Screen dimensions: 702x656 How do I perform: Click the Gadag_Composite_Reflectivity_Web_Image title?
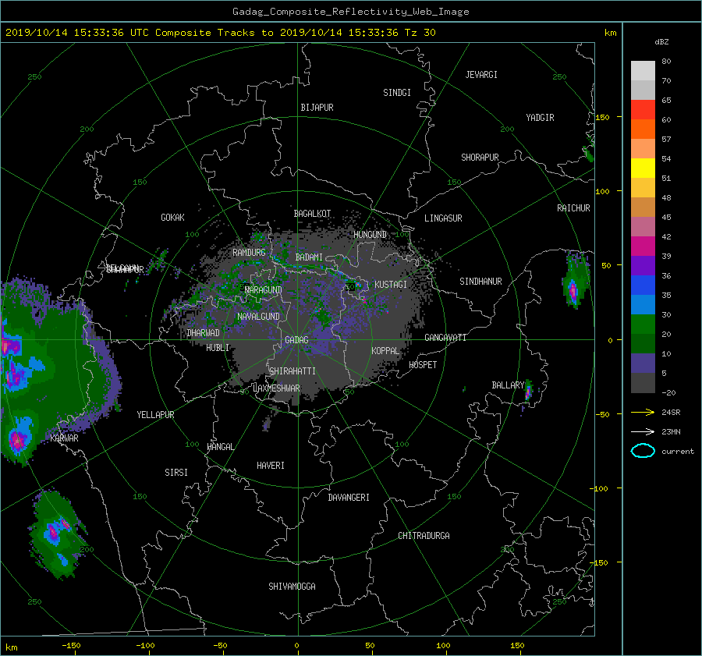click(x=350, y=12)
